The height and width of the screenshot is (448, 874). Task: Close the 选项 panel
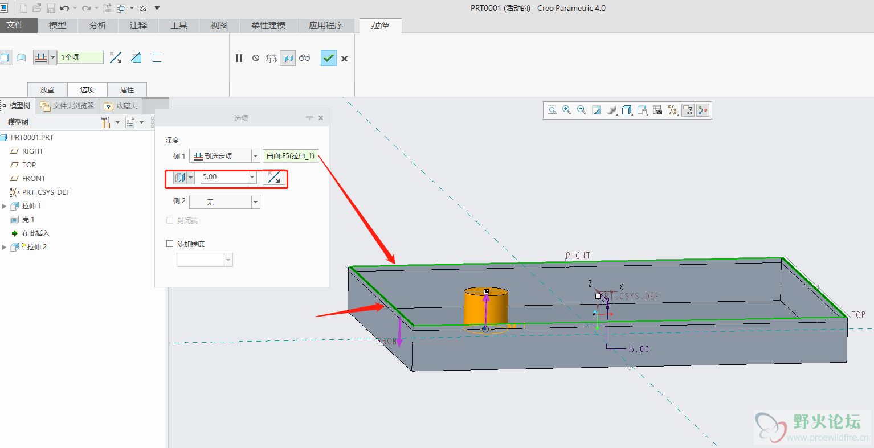(x=321, y=118)
